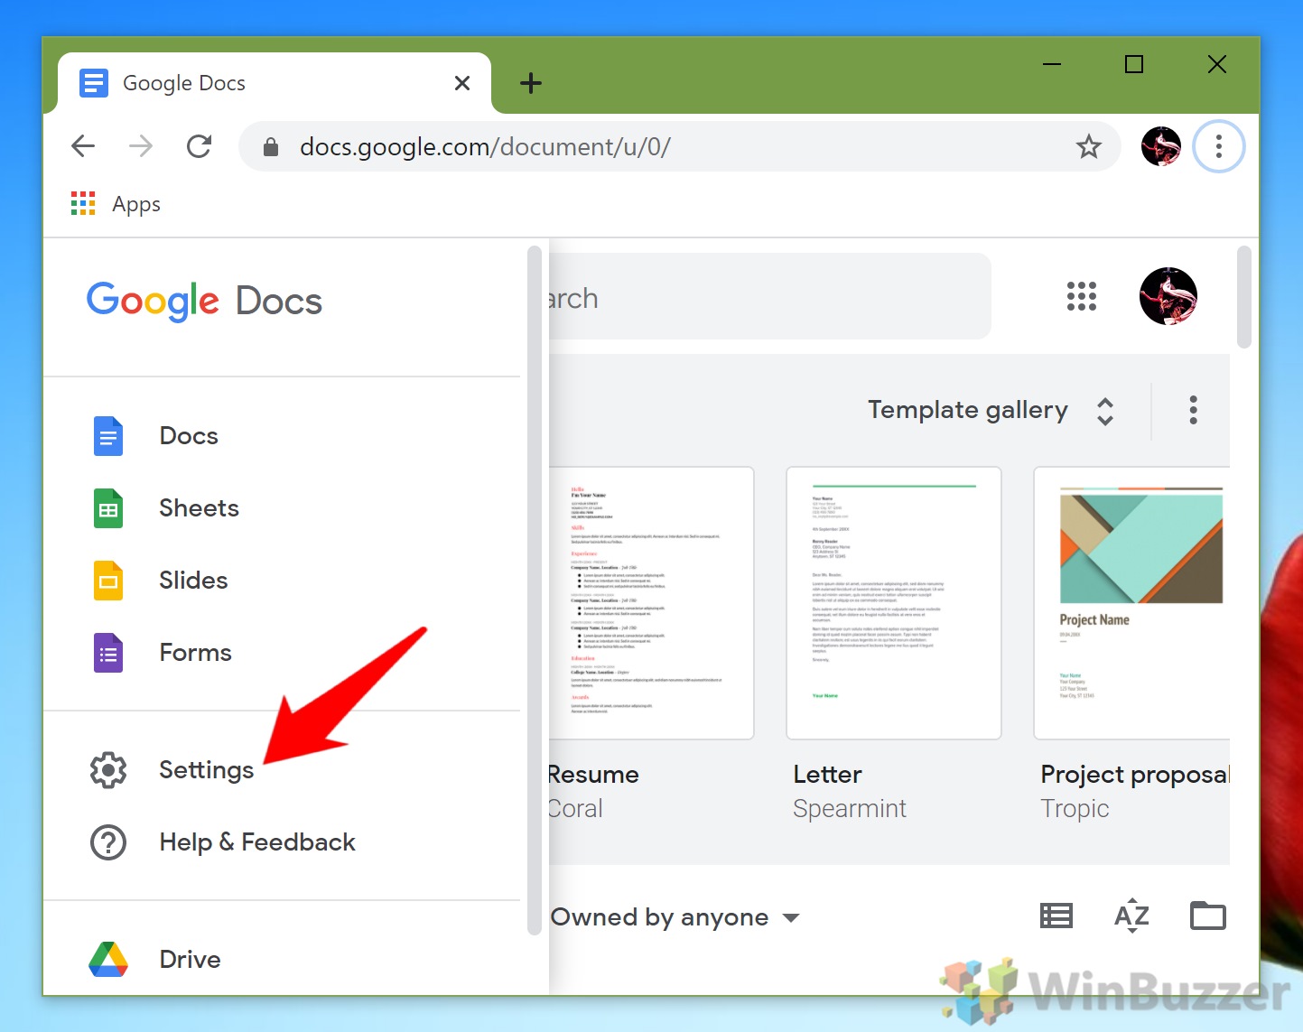Open the file picker folder icon
Image resolution: width=1303 pixels, height=1032 pixels.
pyautogui.click(x=1208, y=916)
